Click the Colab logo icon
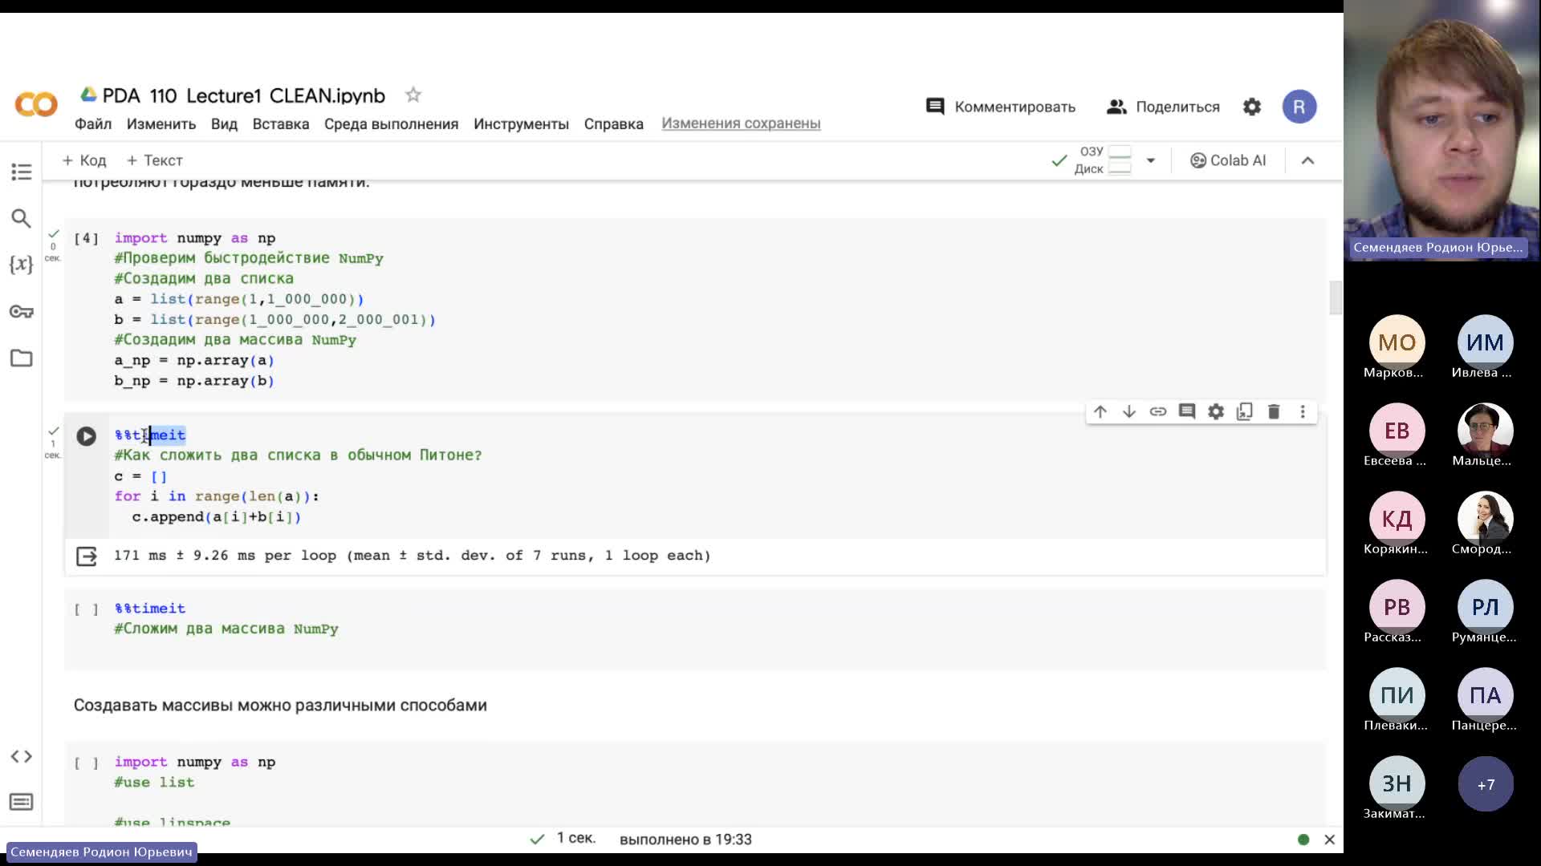Screen dimensions: 1541x866 (x=36, y=105)
